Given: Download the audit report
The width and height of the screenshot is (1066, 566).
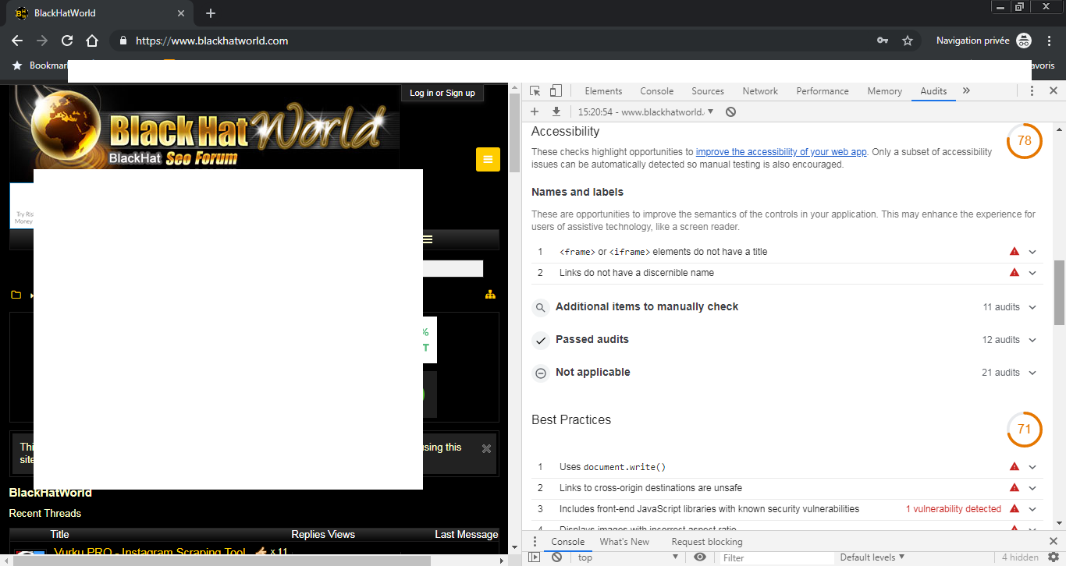Looking at the screenshot, I should tap(556, 111).
